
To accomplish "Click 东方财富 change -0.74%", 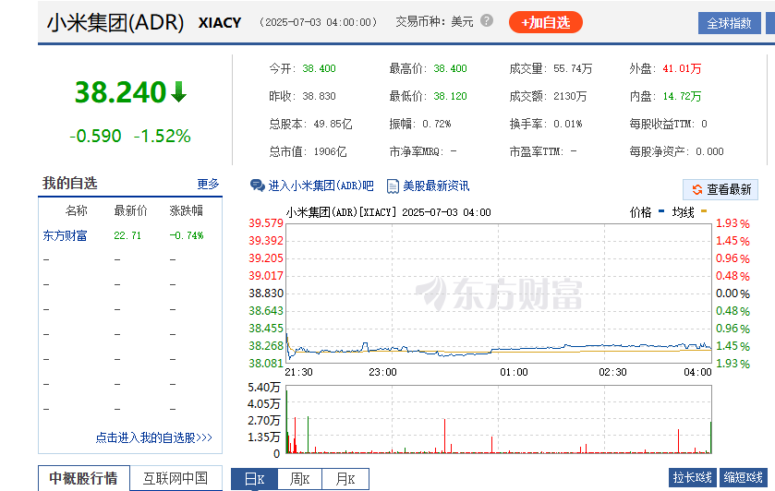I will click(x=187, y=235).
